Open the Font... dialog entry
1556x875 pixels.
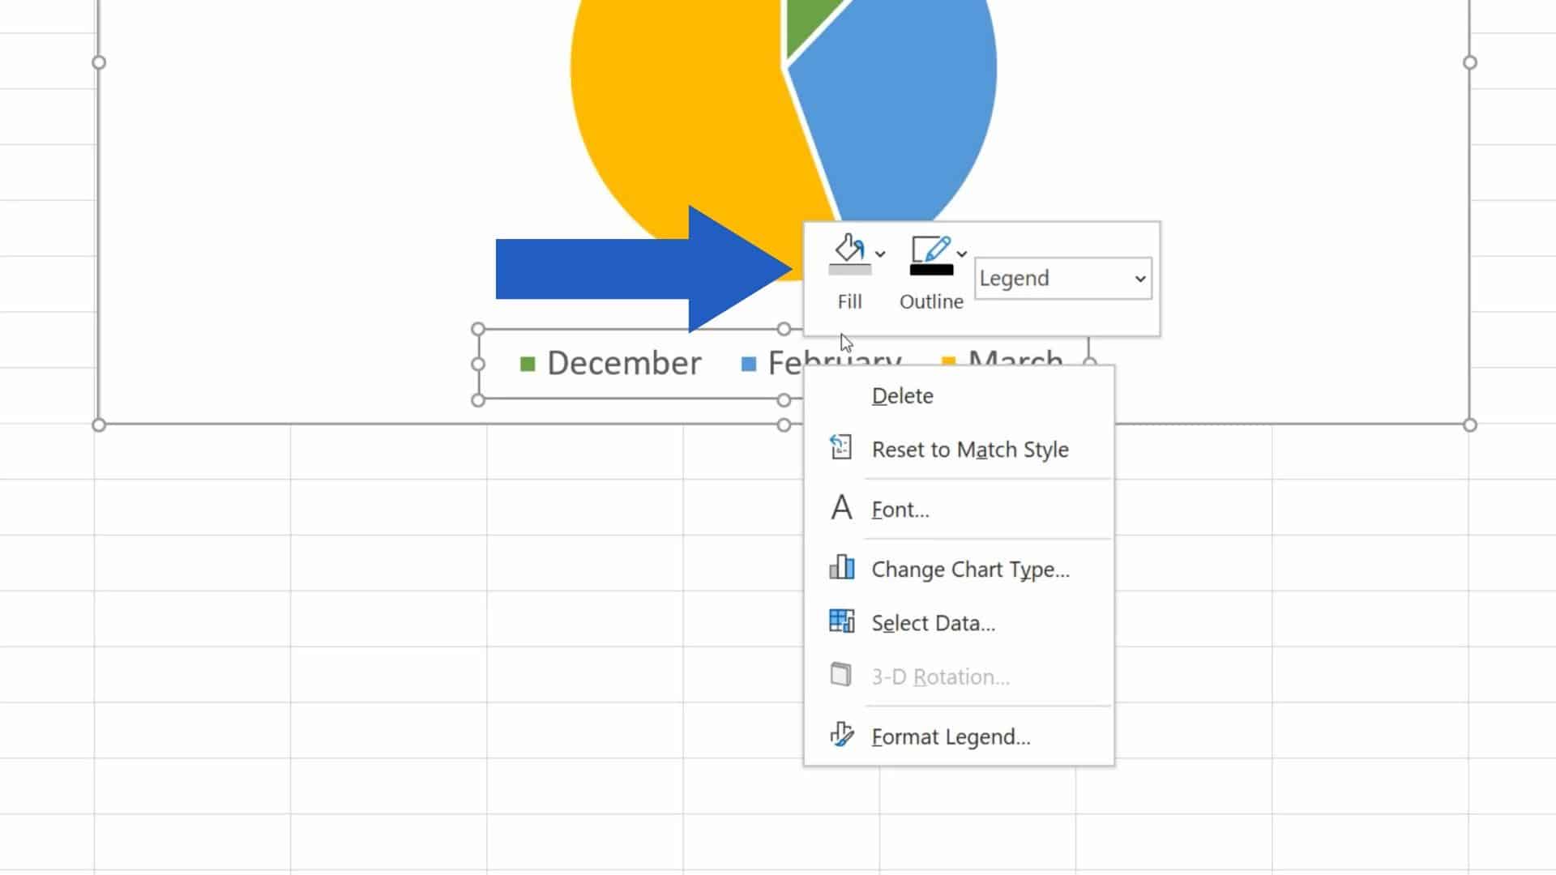click(959, 510)
